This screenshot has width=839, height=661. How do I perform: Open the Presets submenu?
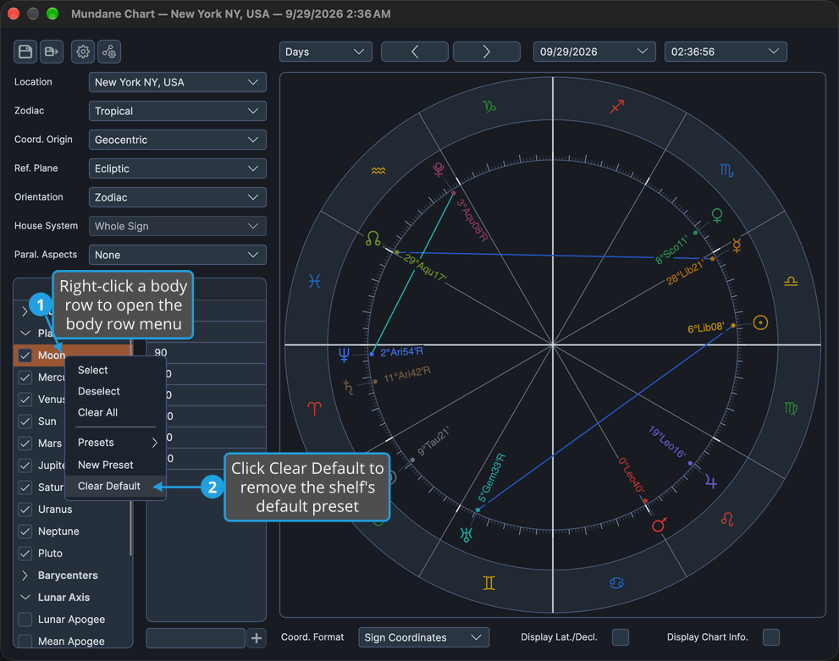click(116, 443)
